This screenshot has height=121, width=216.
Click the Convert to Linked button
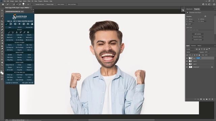[x=198, y=37]
